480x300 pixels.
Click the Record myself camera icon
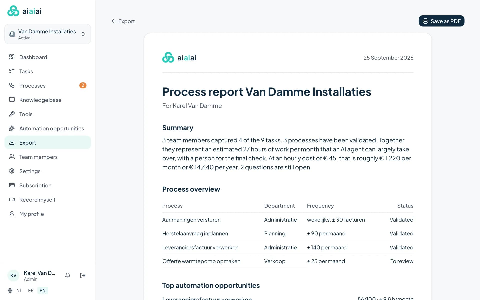point(12,200)
